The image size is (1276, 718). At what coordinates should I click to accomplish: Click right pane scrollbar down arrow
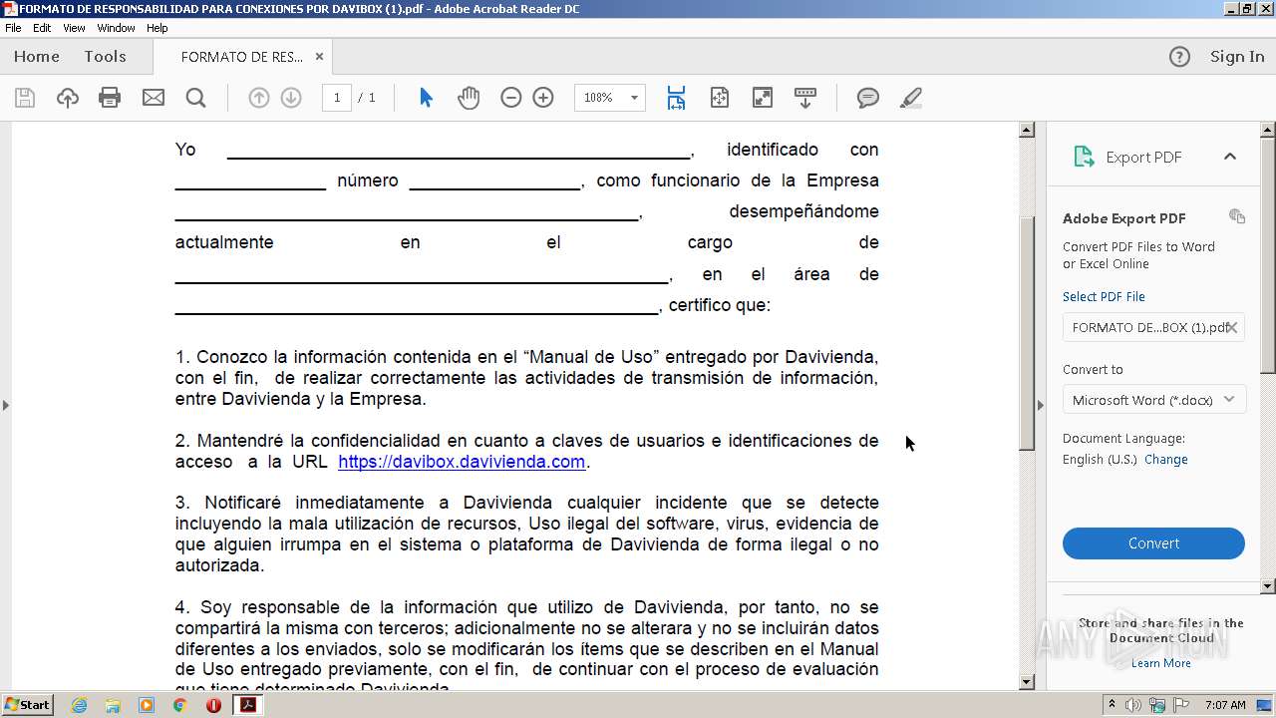[x=1268, y=586]
